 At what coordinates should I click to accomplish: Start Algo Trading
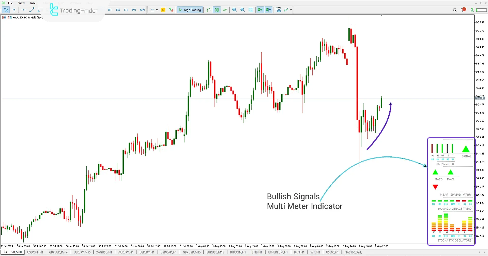coord(190,10)
